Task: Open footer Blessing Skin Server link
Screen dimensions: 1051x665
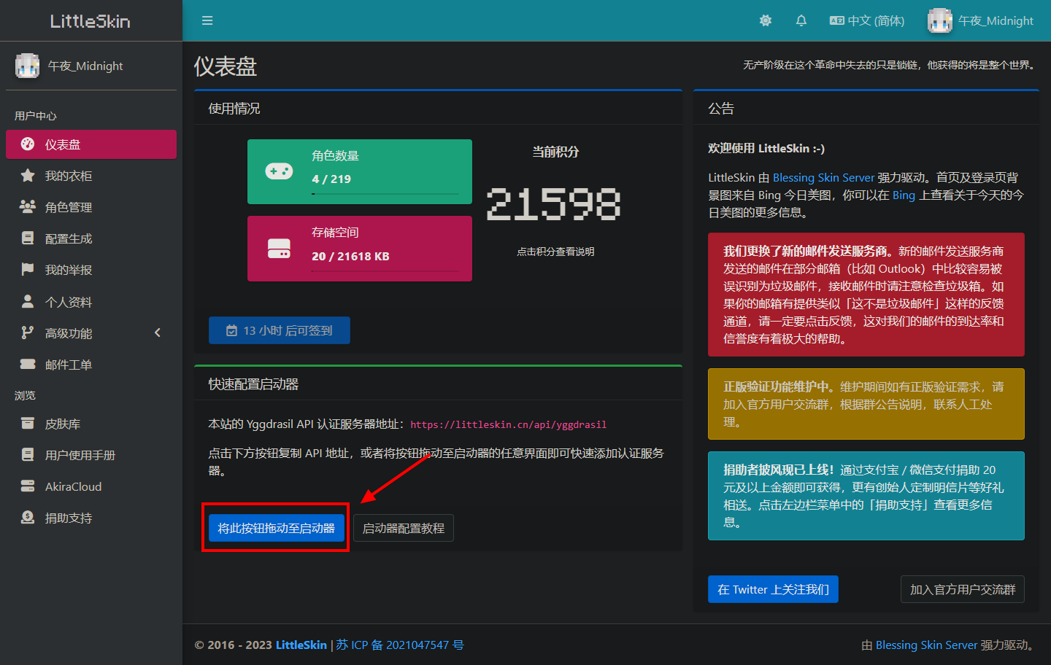Action: pos(926,645)
